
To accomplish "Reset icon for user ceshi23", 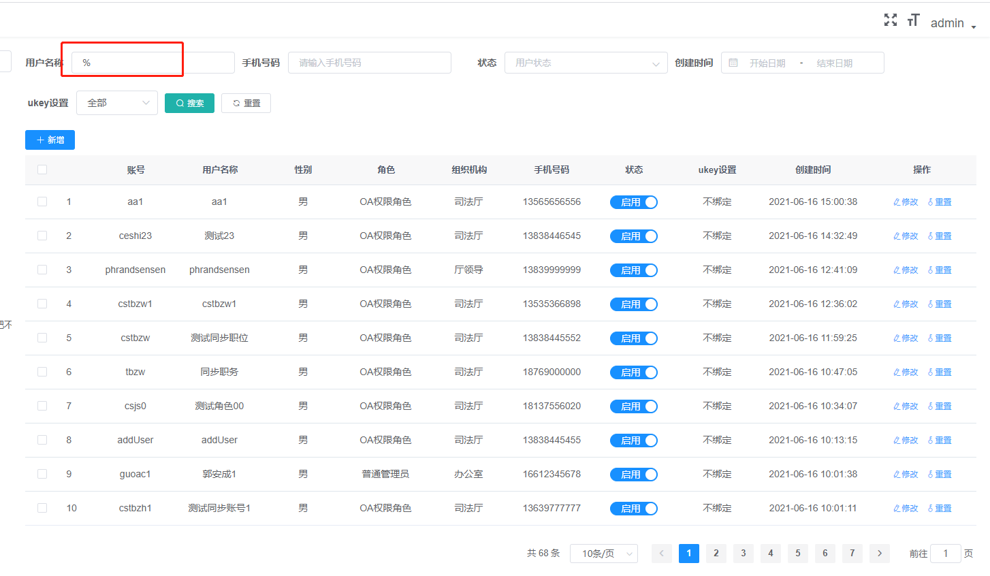I will (x=940, y=236).
